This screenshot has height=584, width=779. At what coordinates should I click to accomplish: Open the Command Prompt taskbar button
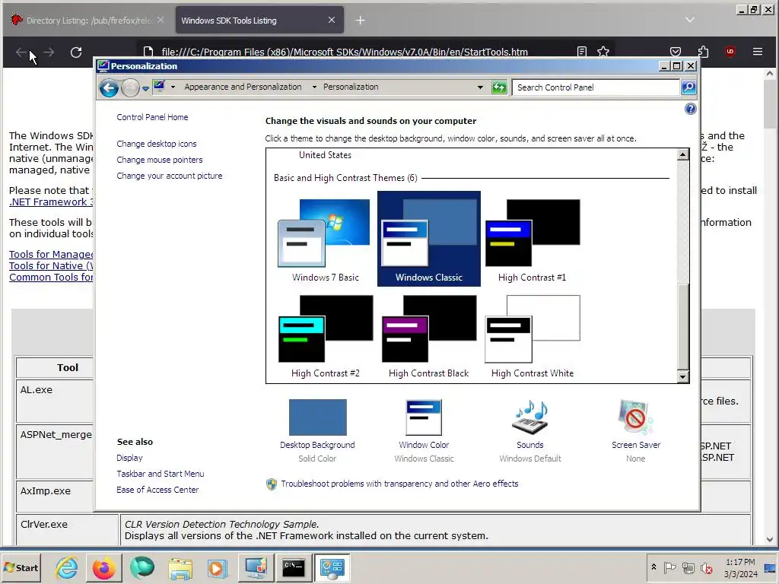pyautogui.click(x=293, y=567)
